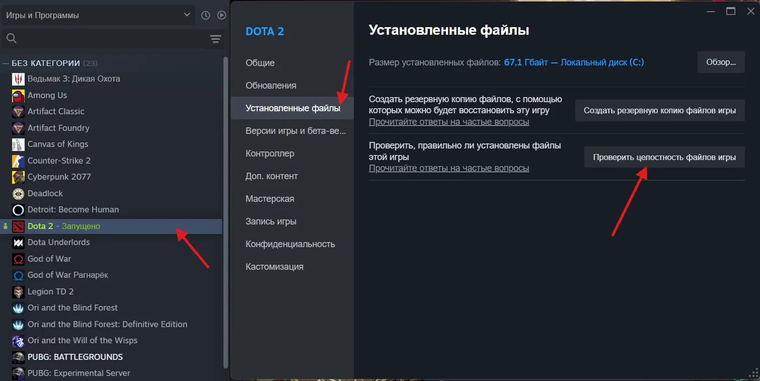The height and width of the screenshot is (381, 760).
Task: Click the Counter-Strike 2 game icon
Action: [x=17, y=161]
